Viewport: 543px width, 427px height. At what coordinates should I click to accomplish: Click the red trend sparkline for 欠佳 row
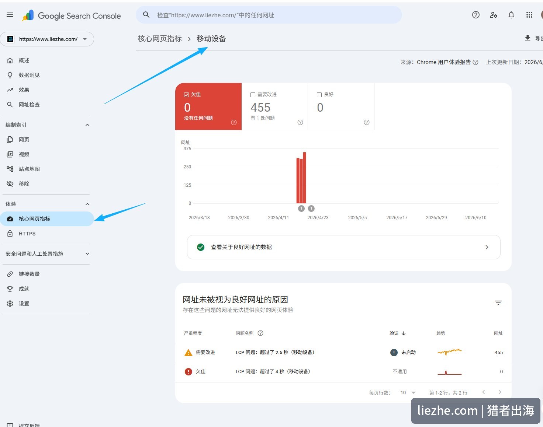(449, 372)
